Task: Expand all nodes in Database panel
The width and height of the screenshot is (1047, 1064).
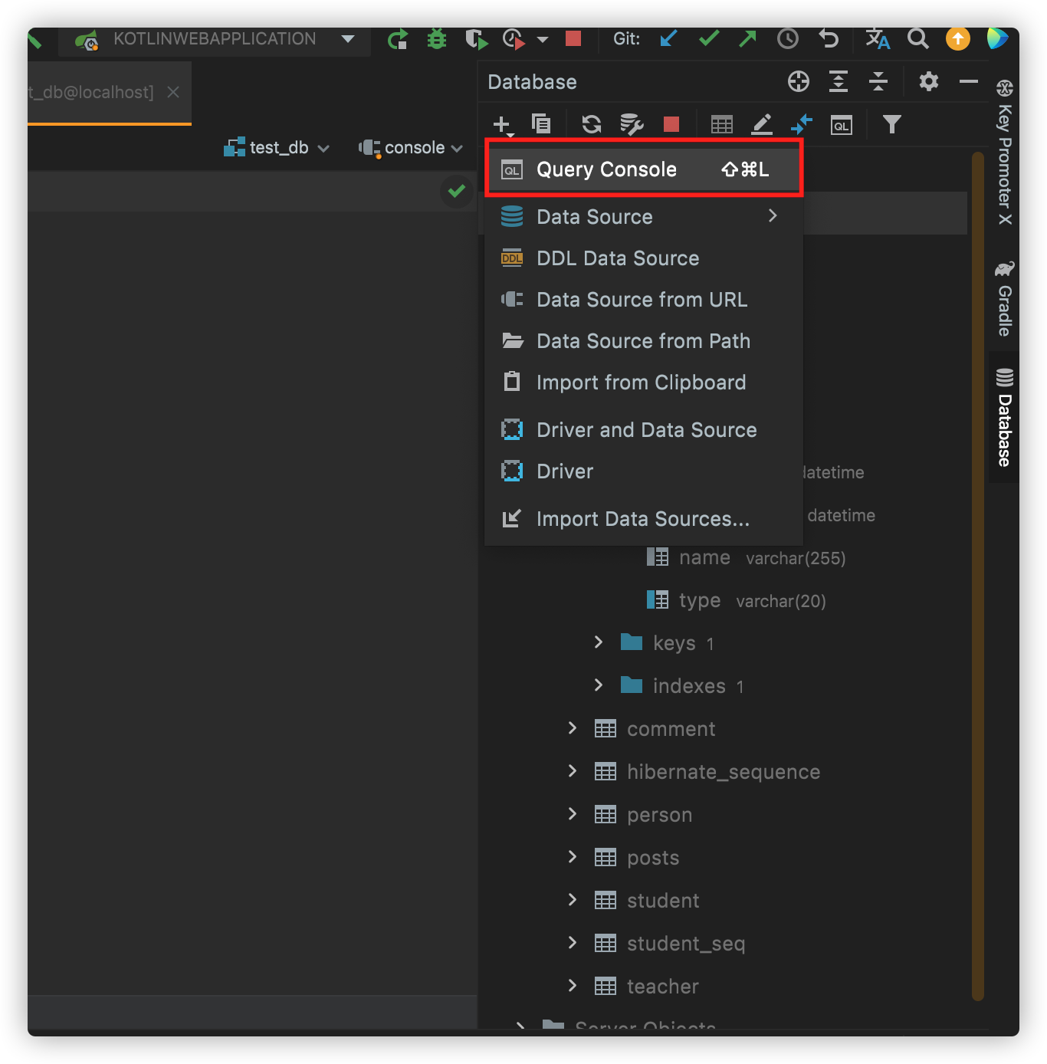Action: click(x=839, y=81)
